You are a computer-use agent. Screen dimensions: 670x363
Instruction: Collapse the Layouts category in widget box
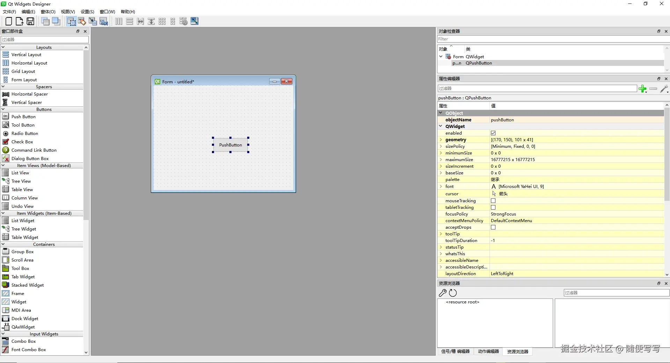click(x=3, y=47)
